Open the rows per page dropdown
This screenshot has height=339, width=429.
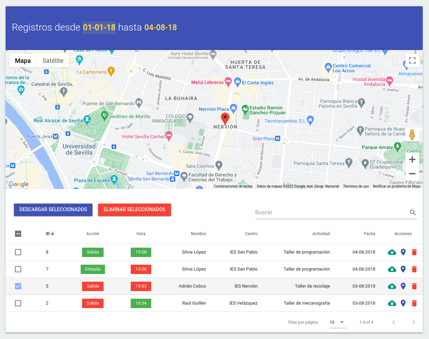click(x=338, y=322)
